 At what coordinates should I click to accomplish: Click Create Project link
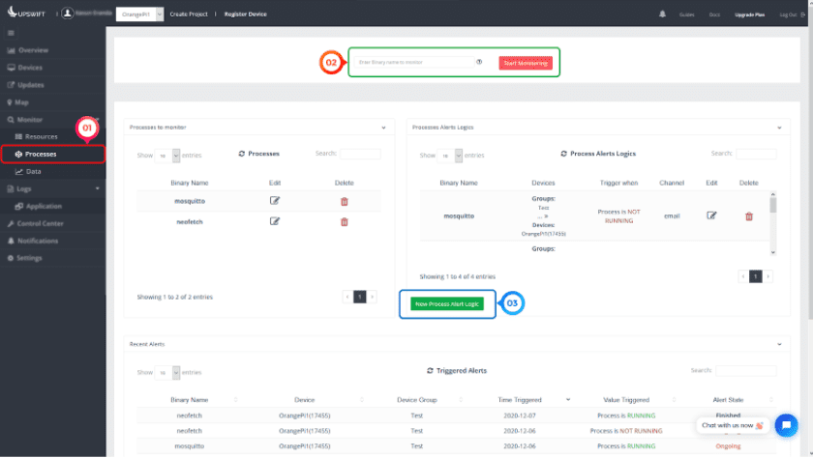tap(189, 14)
